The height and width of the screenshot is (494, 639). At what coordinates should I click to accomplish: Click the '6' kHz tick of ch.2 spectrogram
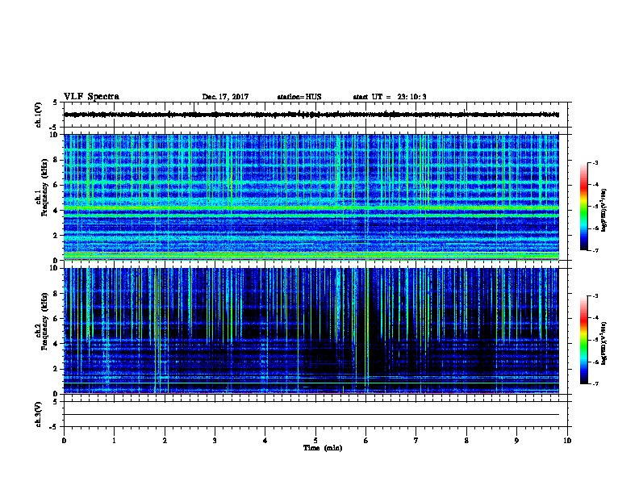56,319
